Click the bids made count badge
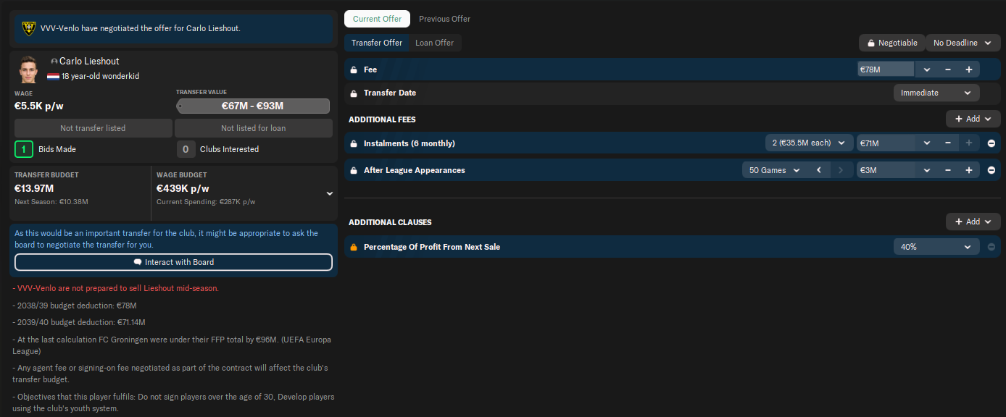 point(23,149)
